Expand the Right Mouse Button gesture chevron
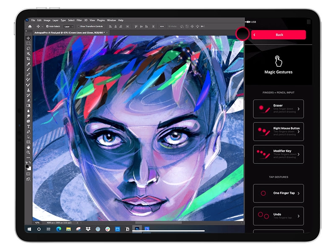Image resolution: width=335 pixels, height=251 pixels. pos(299,132)
